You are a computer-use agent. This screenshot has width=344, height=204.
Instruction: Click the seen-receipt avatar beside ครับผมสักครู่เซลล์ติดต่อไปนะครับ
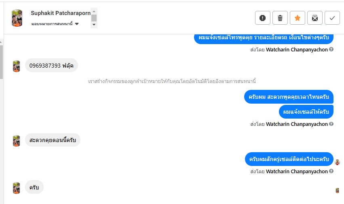pyautogui.click(x=338, y=162)
